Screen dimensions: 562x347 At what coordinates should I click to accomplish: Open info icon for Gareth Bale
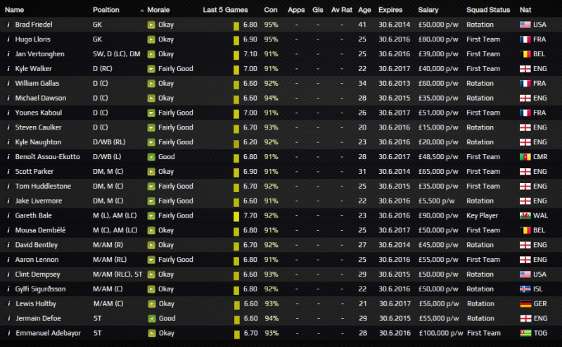(x=8, y=215)
